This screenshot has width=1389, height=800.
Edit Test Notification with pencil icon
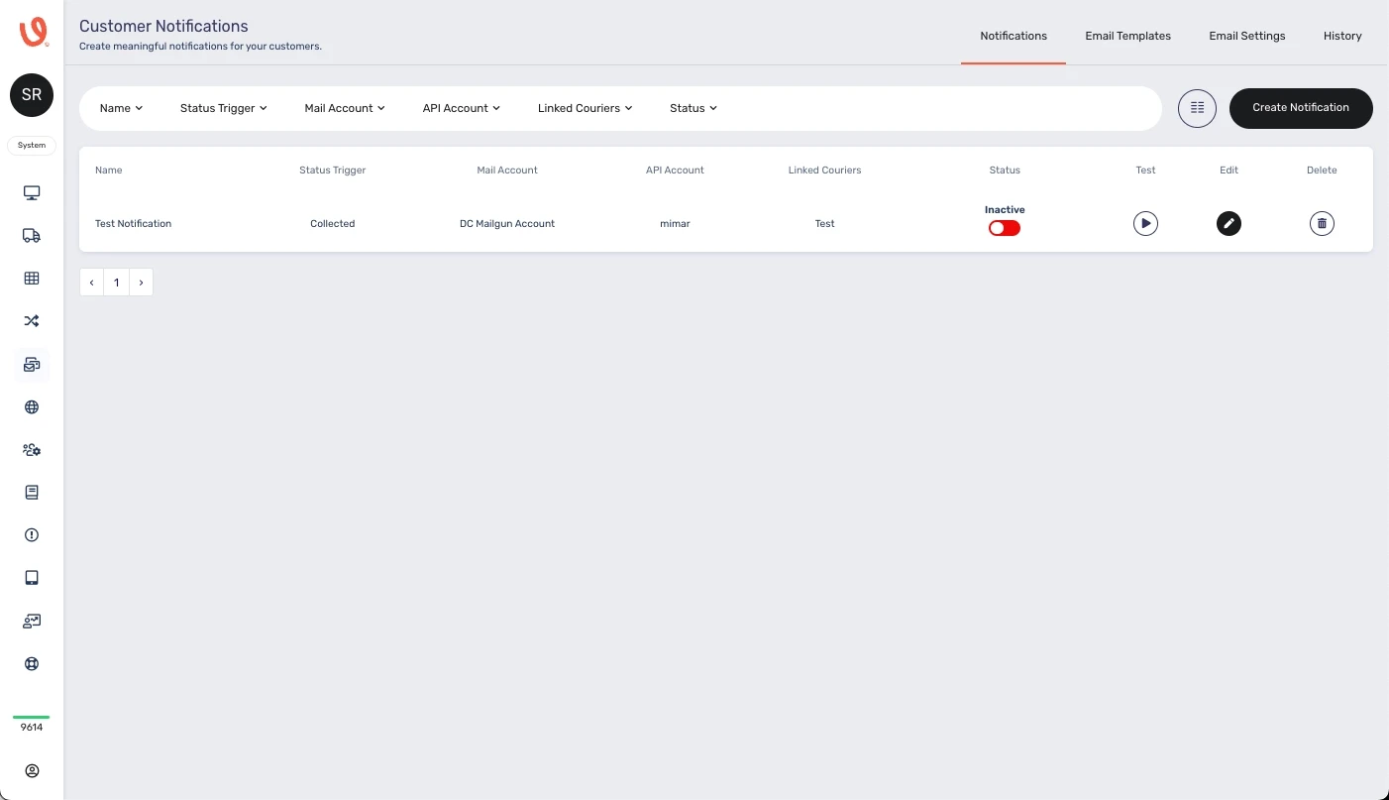pyautogui.click(x=1229, y=224)
